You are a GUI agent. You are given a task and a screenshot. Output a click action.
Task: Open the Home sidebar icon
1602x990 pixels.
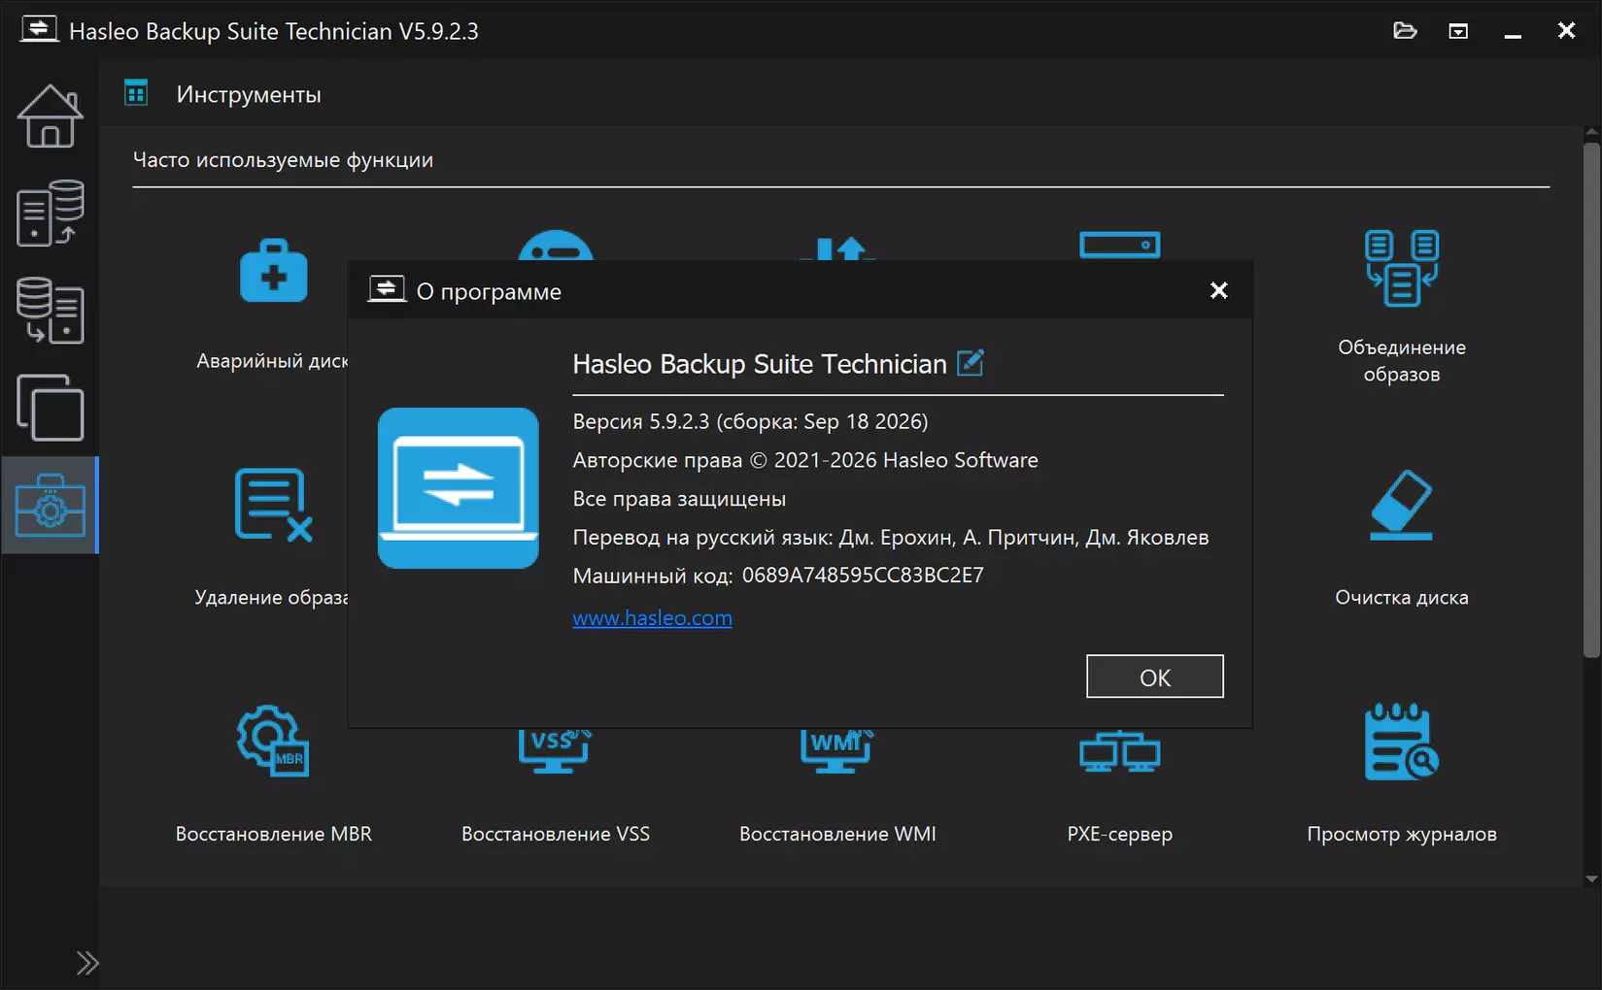pyautogui.click(x=50, y=116)
